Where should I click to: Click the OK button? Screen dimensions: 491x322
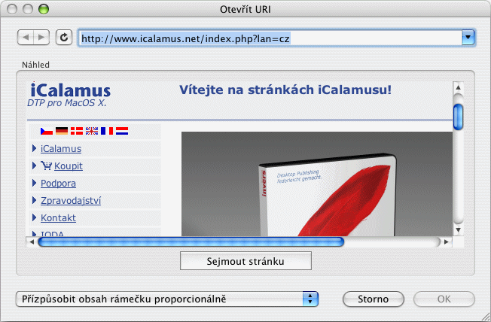pyautogui.click(x=444, y=299)
